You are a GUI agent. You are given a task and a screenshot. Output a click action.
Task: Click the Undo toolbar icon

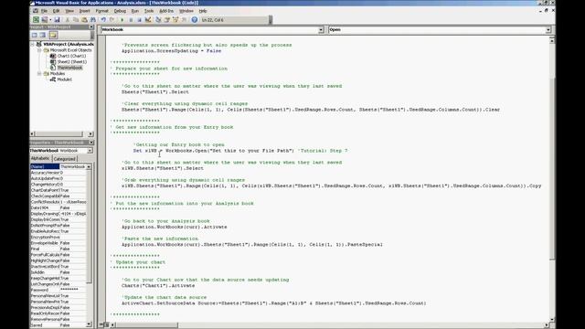(x=103, y=20)
